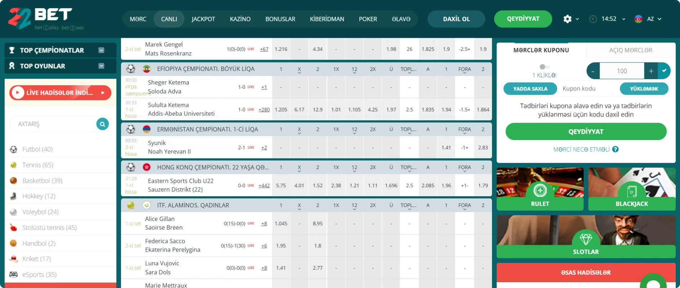The image size is (680, 288).
Task: Collapse the Top Oyunlar section
Action: (102, 66)
